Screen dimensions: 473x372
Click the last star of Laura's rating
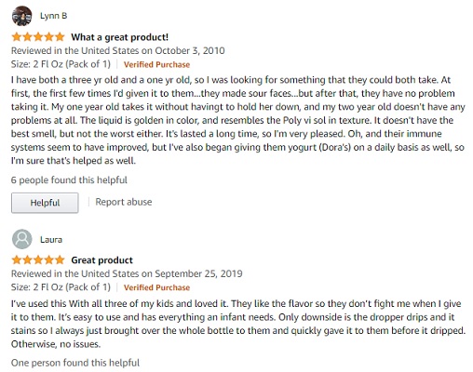(60, 260)
